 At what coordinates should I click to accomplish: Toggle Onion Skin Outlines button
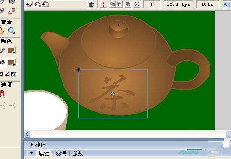pyautogui.click(x=119, y=4)
